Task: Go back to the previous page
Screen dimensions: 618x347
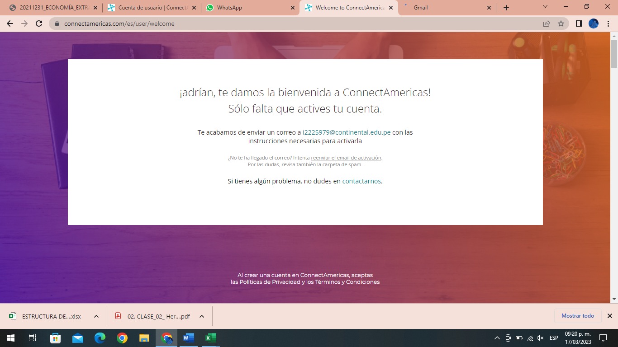Action: [10, 23]
